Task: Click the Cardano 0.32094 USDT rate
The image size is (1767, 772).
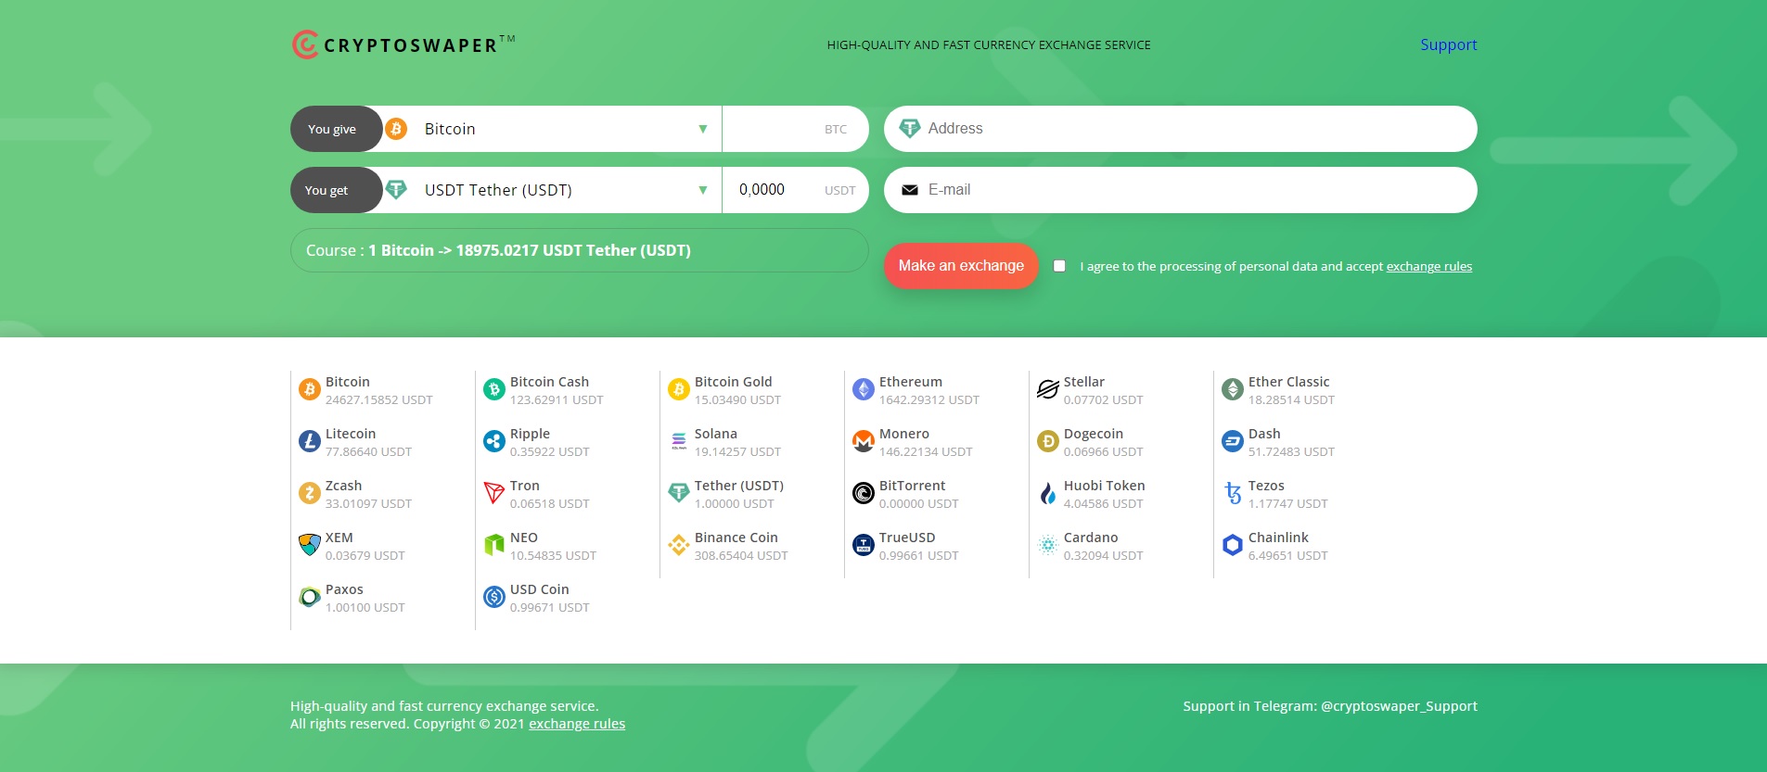Action: coord(1103,556)
